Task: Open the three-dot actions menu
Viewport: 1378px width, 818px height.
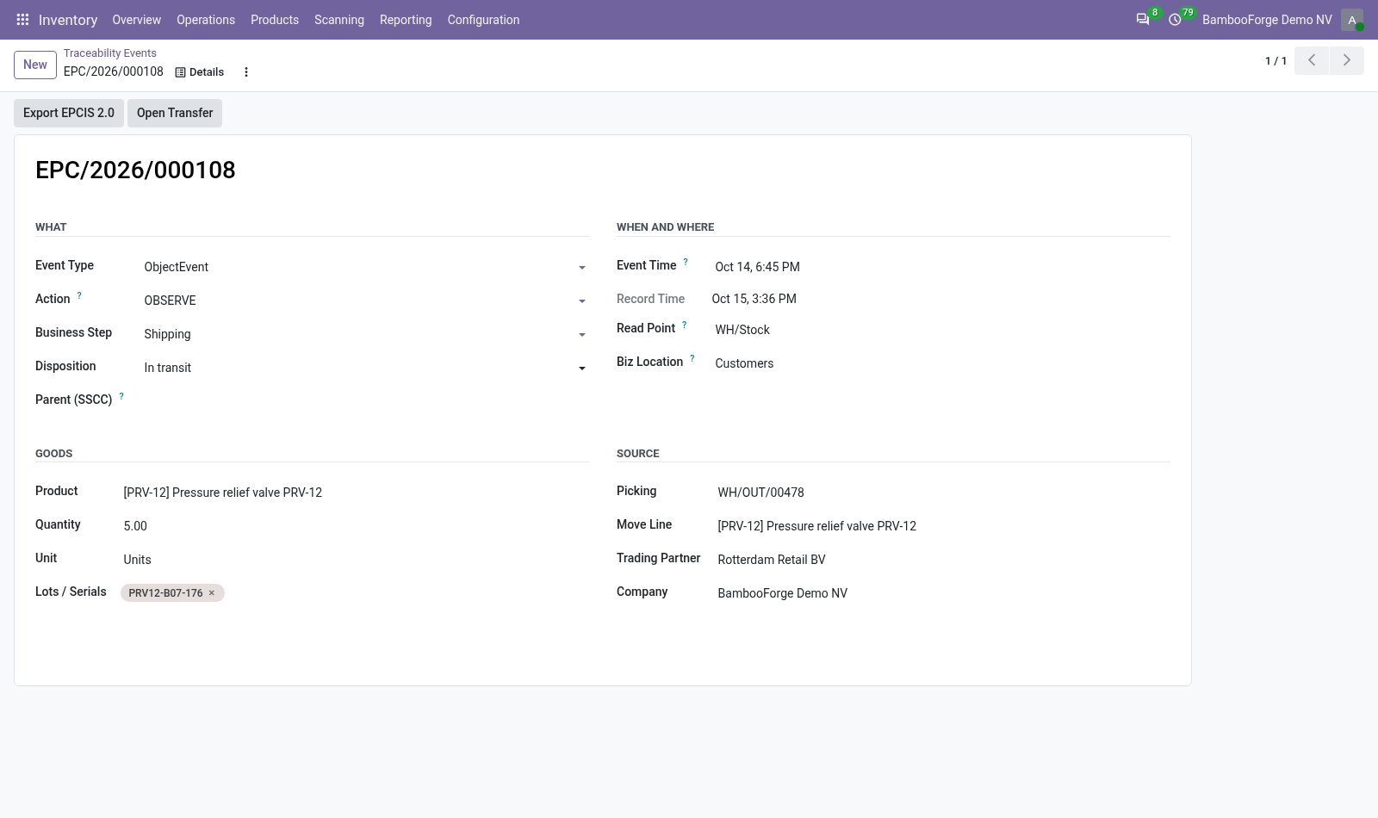Action: point(246,72)
